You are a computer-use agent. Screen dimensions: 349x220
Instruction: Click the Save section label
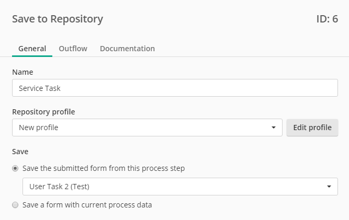(x=20, y=152)
